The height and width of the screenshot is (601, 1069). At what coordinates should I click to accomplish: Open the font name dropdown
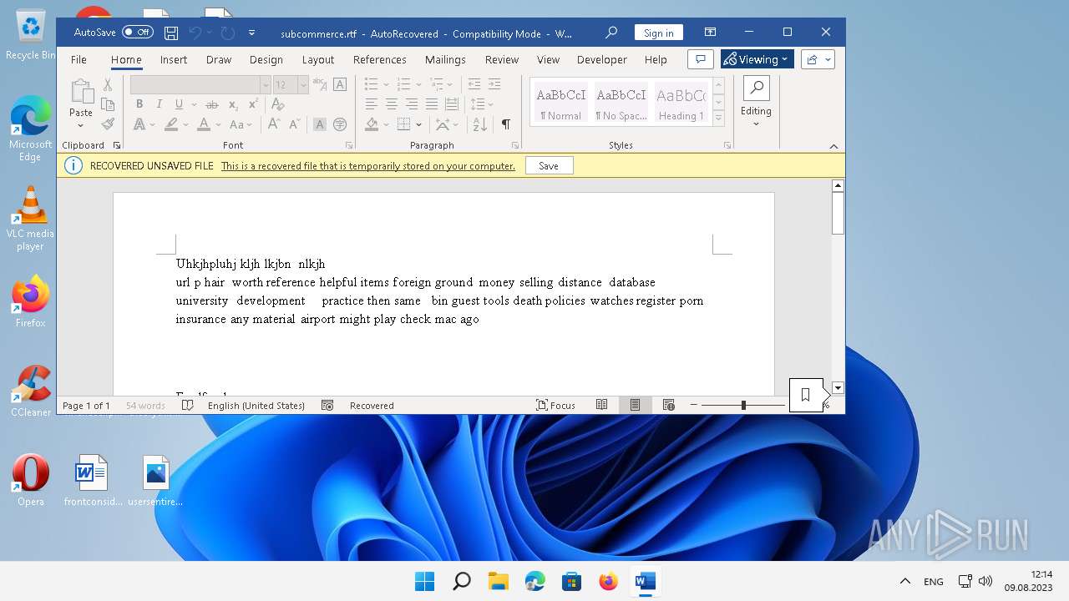[266, 84]
